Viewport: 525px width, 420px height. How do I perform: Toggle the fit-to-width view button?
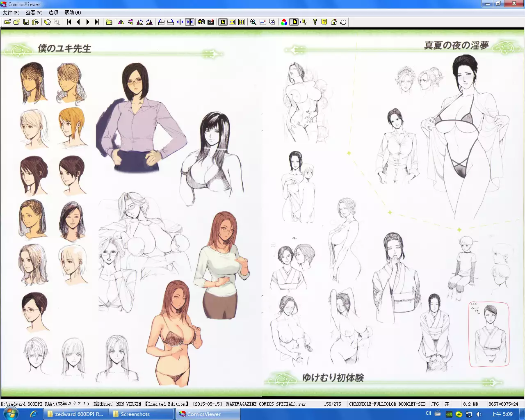[232, 22]
